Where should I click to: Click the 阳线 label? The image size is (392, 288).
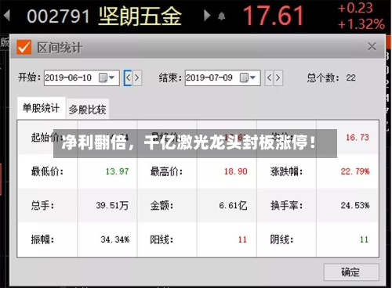(x=162, y=239)
